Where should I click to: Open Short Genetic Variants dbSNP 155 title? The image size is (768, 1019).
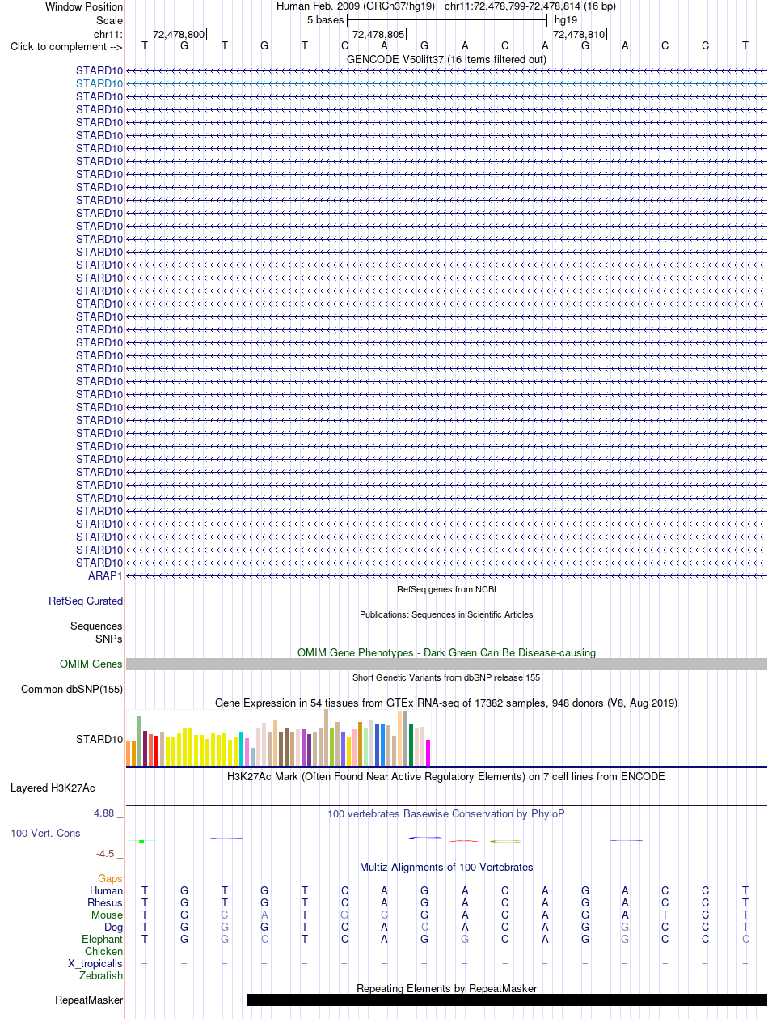point(446,677)
